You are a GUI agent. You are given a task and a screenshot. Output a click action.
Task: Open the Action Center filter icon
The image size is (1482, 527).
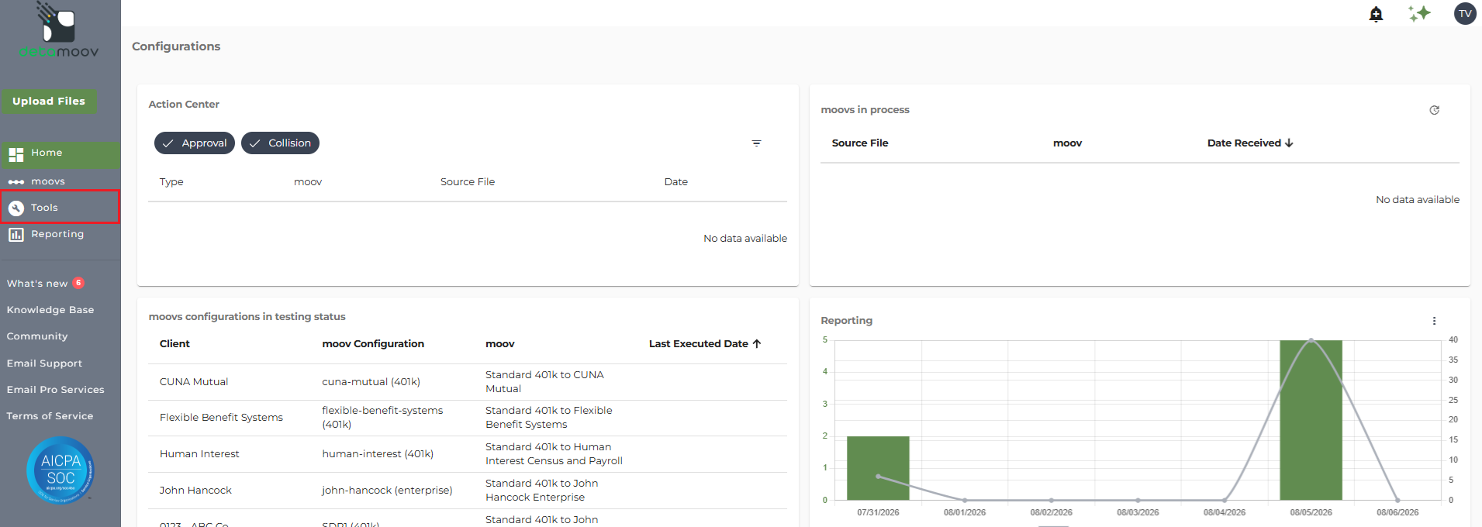click(756, 143)
